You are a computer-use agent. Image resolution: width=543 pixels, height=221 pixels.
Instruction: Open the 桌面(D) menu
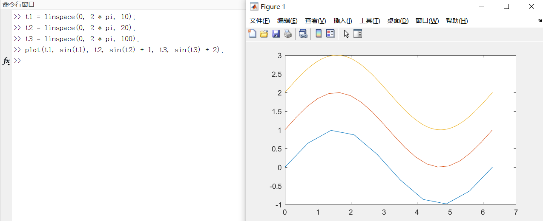pyautogui.click(x=398, y=21)
